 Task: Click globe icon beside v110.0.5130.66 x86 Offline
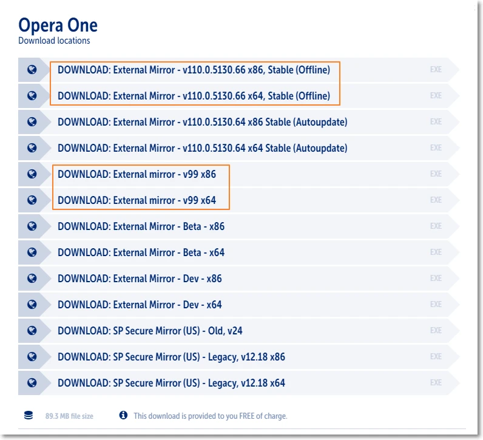pyautogui.click(x=32, y=70)
